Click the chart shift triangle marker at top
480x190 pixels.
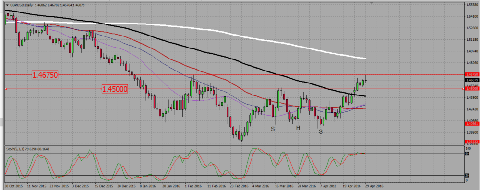point(372,3)
